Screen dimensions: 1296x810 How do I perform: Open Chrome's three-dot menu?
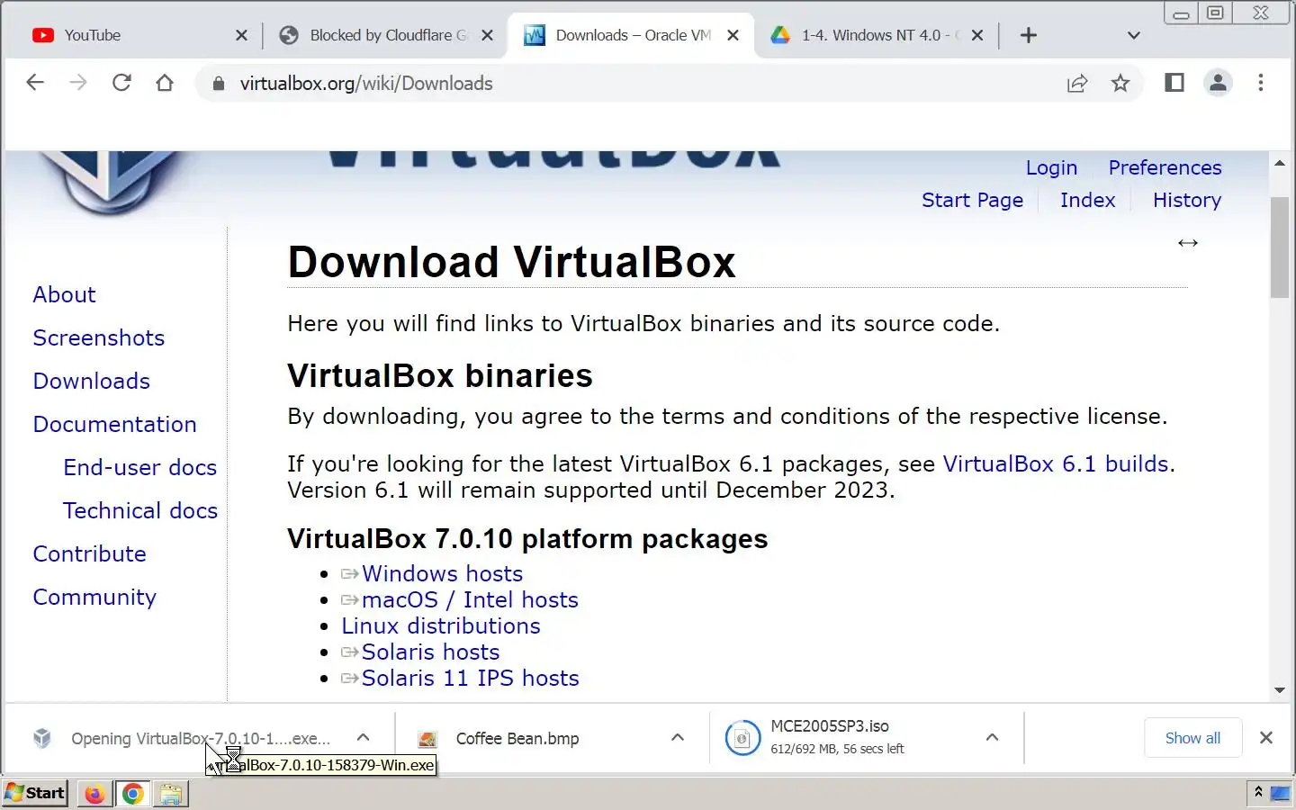point(1261,83)
